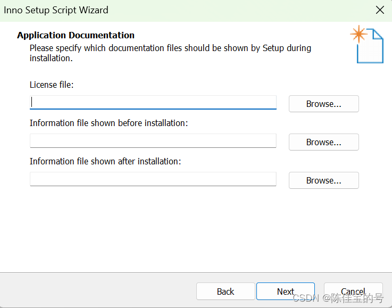Go back to the previous wizard page
The image size is (392, 308).
click(226, 292)
